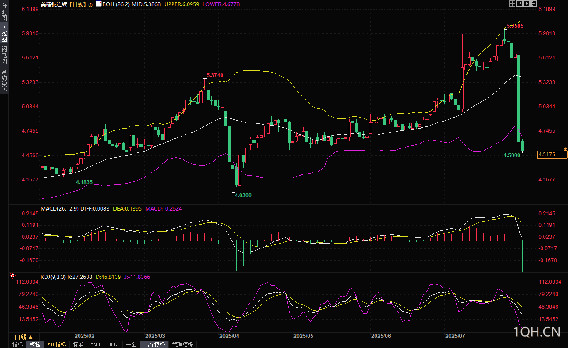
Task: Click the 2025/05 date label
Action: point(304,336)
